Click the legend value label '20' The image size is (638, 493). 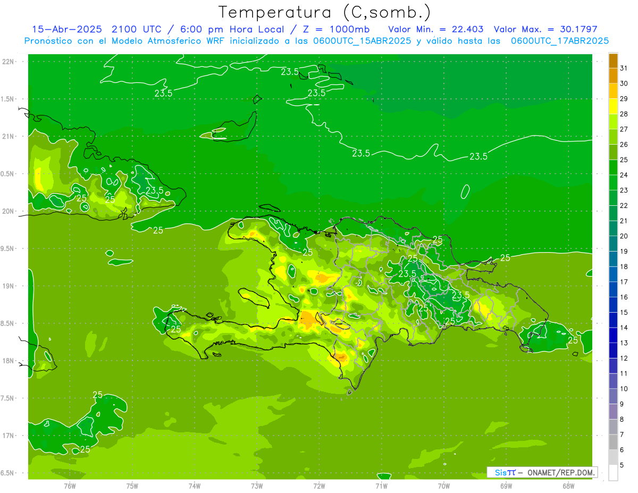[624, 236]
